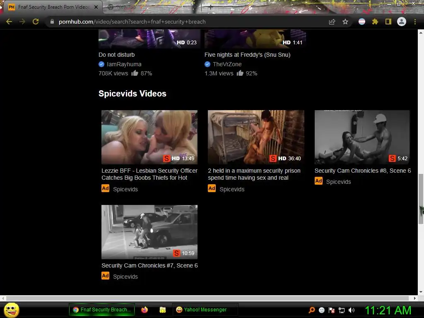This screenshot has height=318, width=424.
Task: Launch Firefox from the taskbar
Action: point(145,310)
